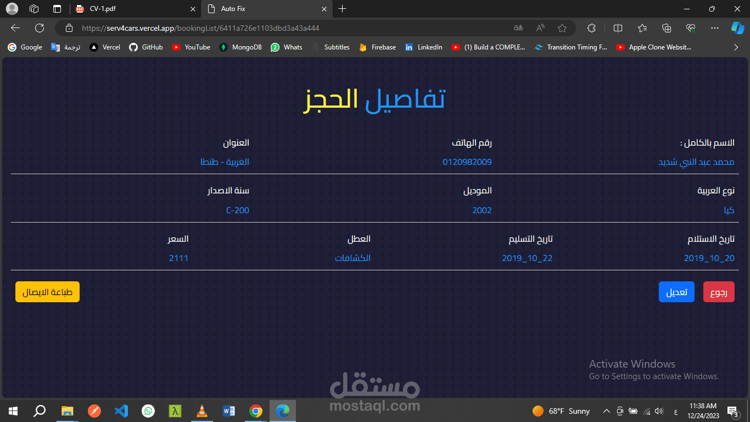Screen dimensions: 750x422
Task: Open the Collections icon
Action: (667, 28)
